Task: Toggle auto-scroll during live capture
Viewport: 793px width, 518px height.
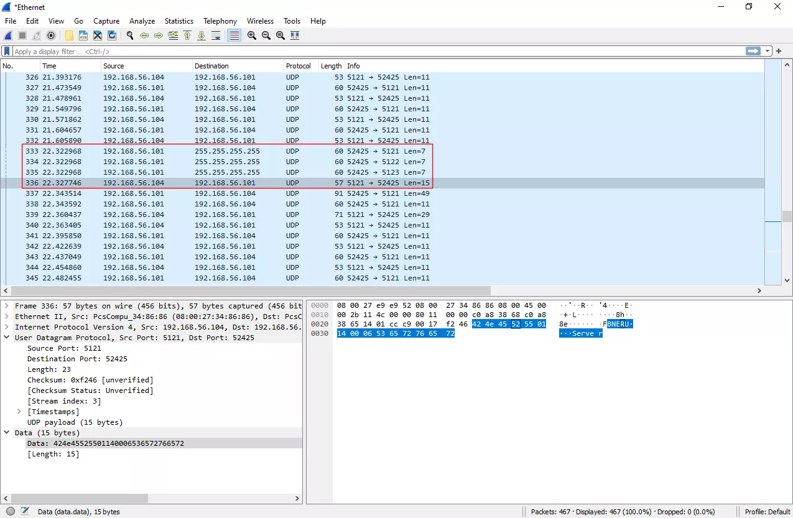Action: coord(216,35)
